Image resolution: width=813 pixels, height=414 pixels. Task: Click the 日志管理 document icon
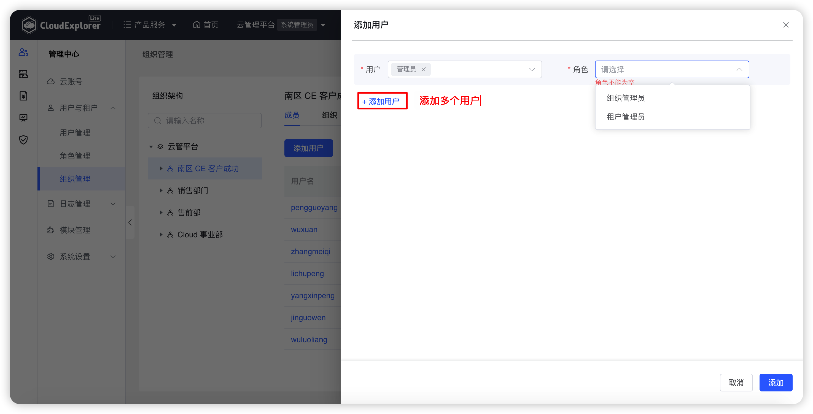(50, 204)
